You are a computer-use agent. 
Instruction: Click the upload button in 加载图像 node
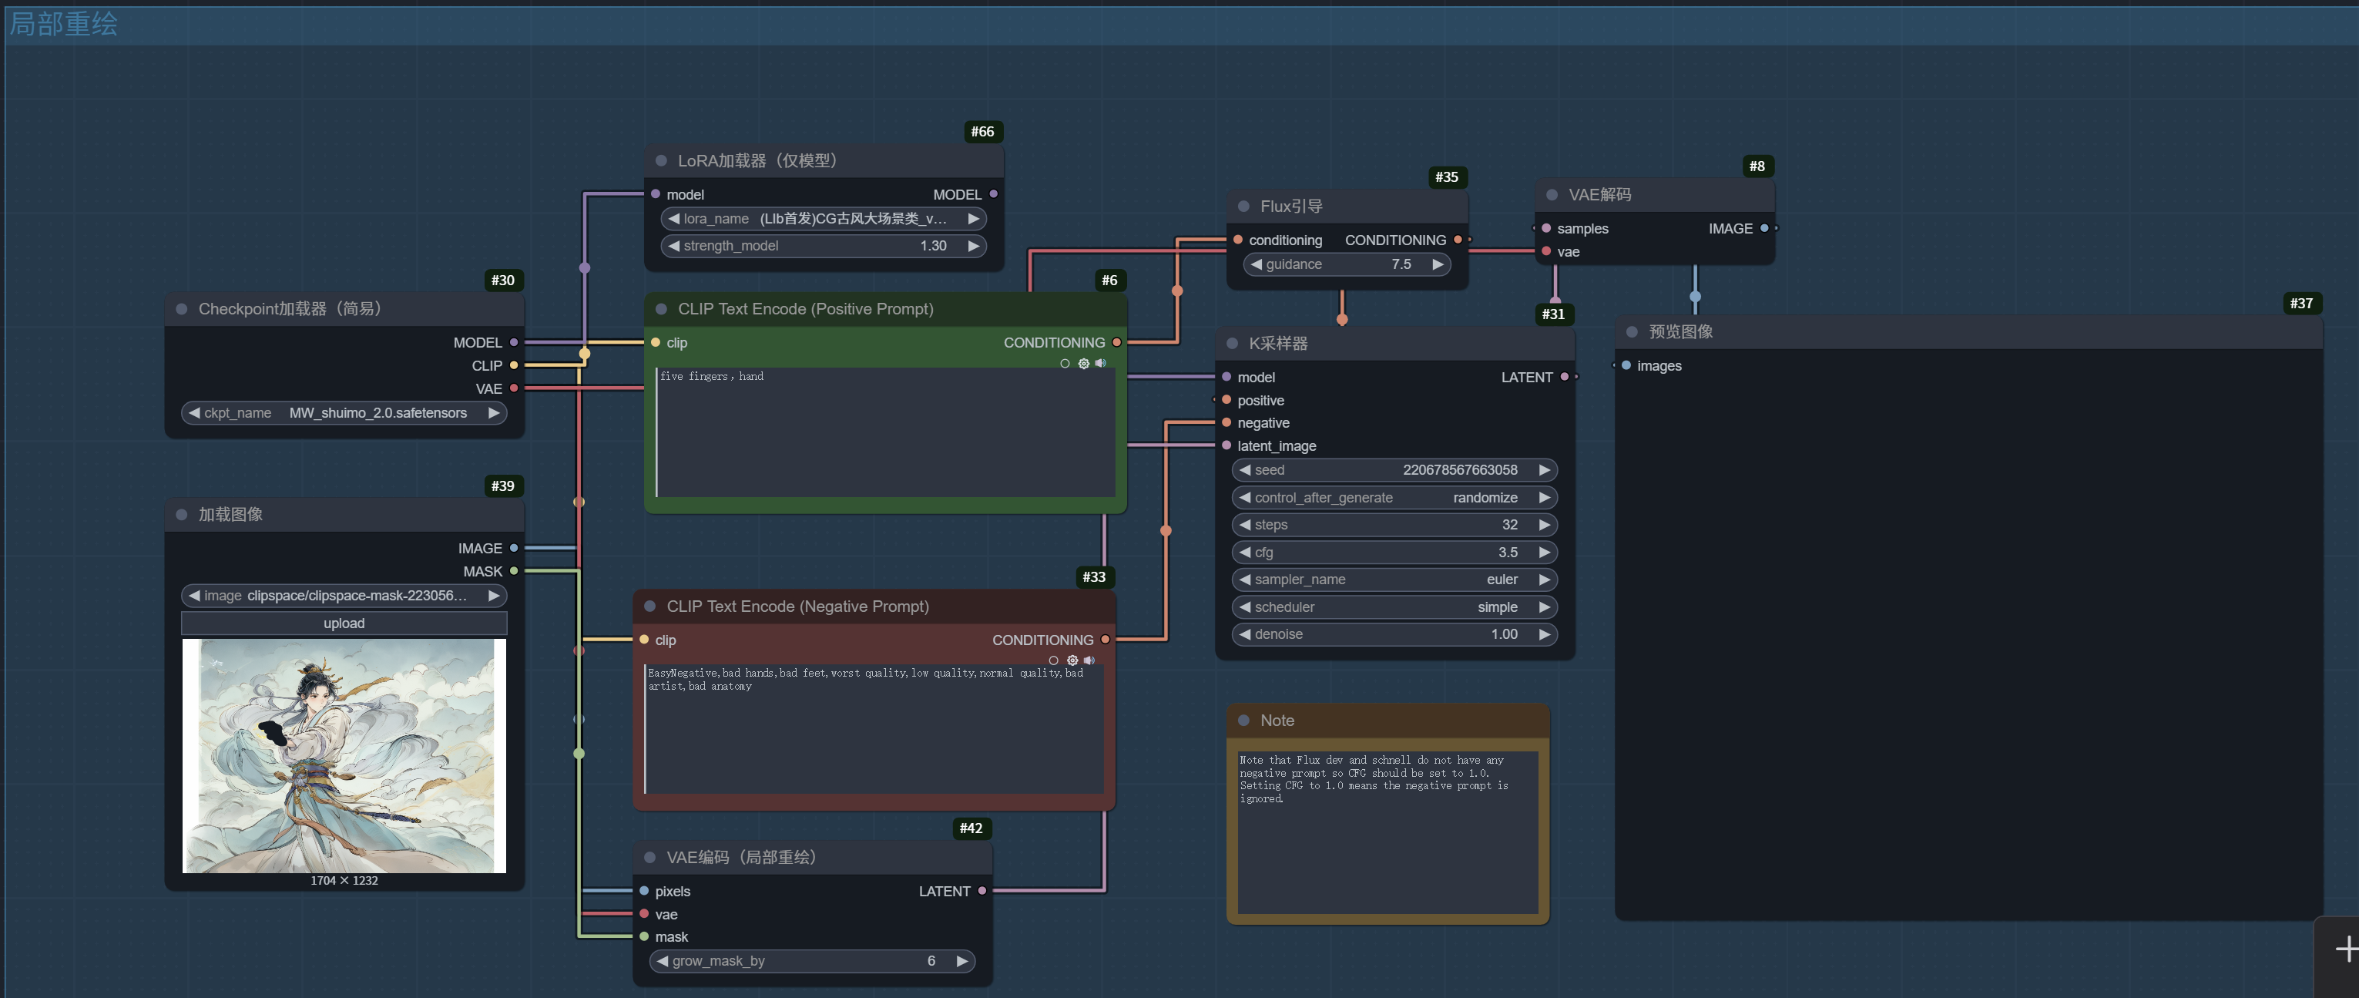tap(344, 623)
